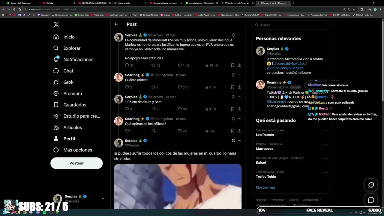Screen dimensions: 384x216
Task: Open the #SoarinngArt hashtag link
Action: pyautogui.click(x=277, y=102)
